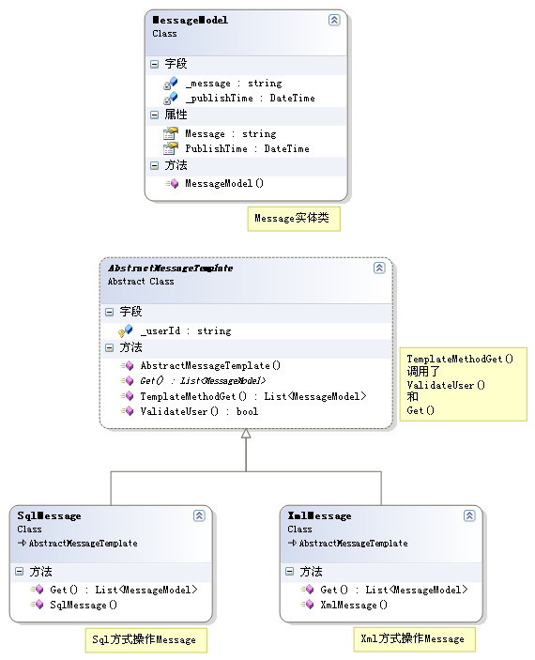Select the 'Message : string' property

231,134
